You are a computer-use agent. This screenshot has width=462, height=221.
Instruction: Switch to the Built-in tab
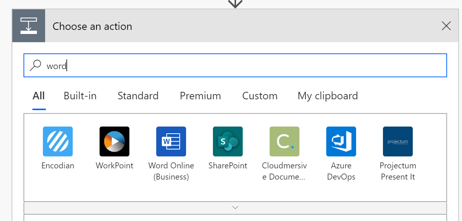[x=80, y=96]
